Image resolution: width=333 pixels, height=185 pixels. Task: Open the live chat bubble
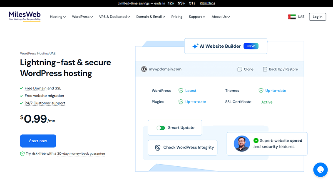click(x=320, y=170)
